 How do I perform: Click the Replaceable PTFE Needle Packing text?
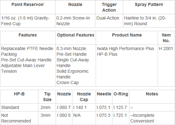pos(27,51)
